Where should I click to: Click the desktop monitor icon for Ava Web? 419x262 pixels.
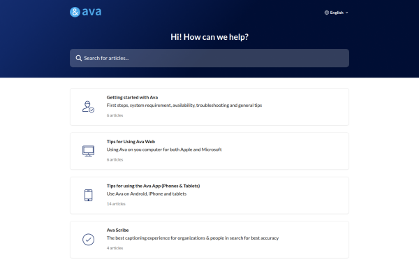88,151
